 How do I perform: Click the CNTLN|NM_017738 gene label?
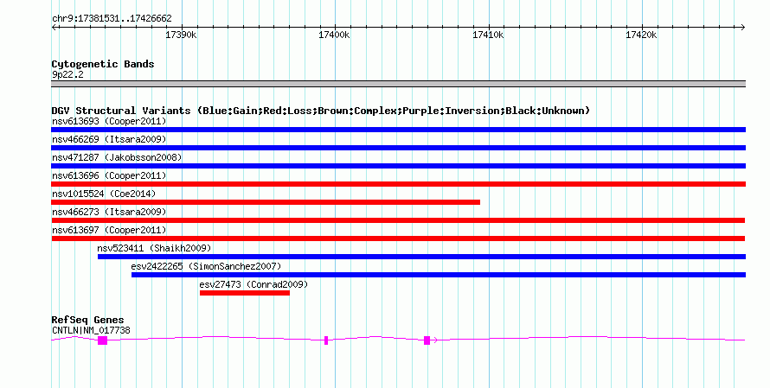point(92,331)
